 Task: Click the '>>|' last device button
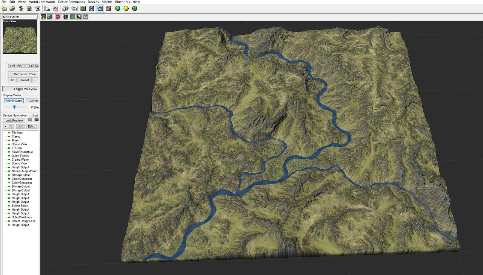click(x=20, y=126)
